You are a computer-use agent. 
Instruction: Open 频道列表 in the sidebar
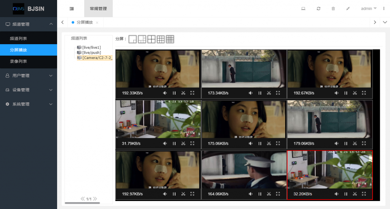point(29,38)
